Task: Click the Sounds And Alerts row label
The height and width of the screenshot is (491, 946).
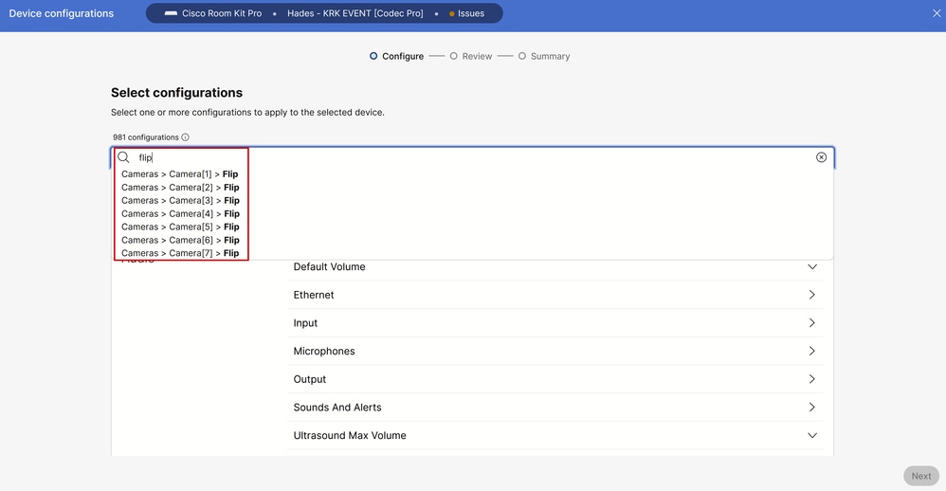Action: click(x=337, y=408)
